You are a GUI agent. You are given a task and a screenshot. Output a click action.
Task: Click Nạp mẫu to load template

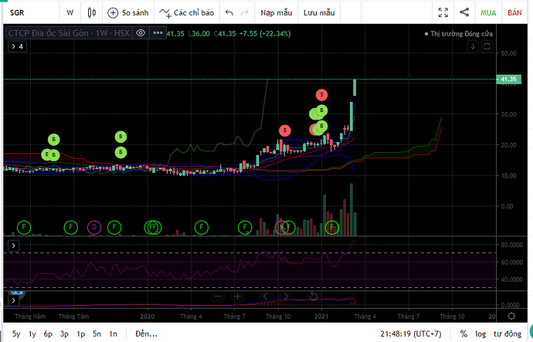(x=276, y=13)
